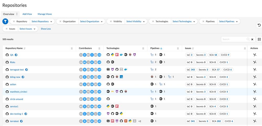The width and height of the screenshot is (262, 126).
Task: Remove the Visibility filter chip
Action: pyautogui.click(x=111, y=22)
